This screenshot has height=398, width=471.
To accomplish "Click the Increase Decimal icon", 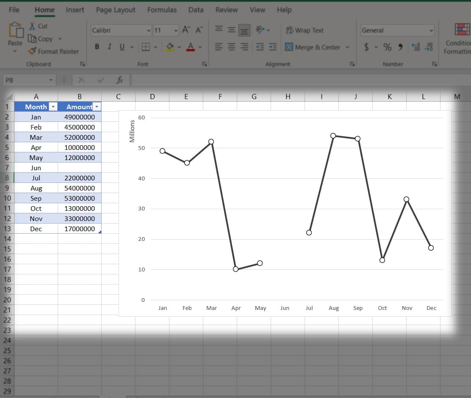I will 416,47.
